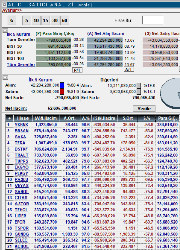Sort by (A)N.Hacim column header
This screenshot has height=250, width=180.
pos(46,118)
